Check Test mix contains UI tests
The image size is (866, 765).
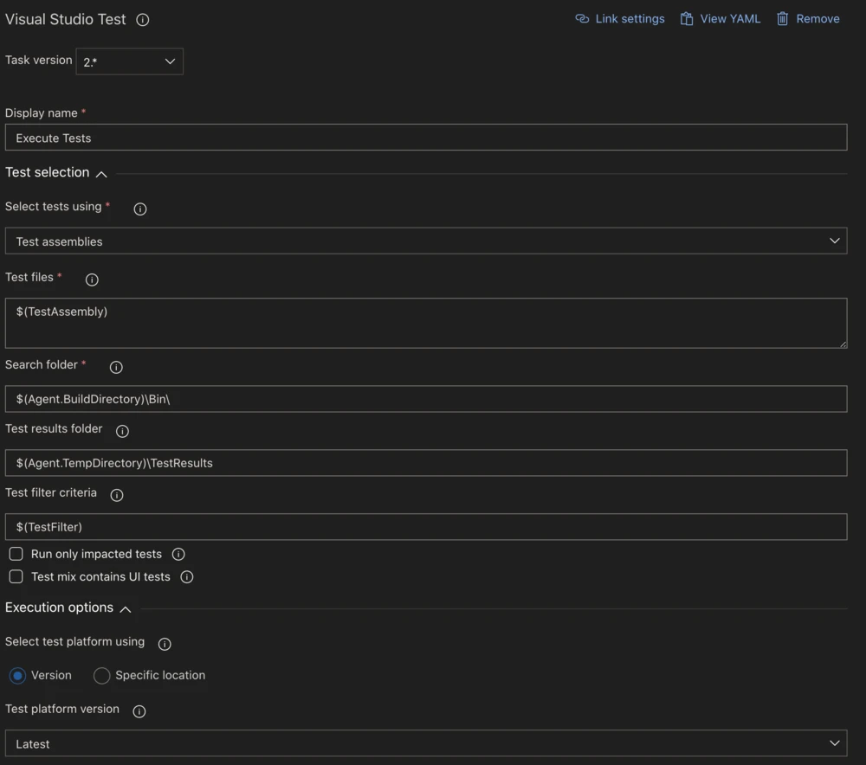coord(16,576)
